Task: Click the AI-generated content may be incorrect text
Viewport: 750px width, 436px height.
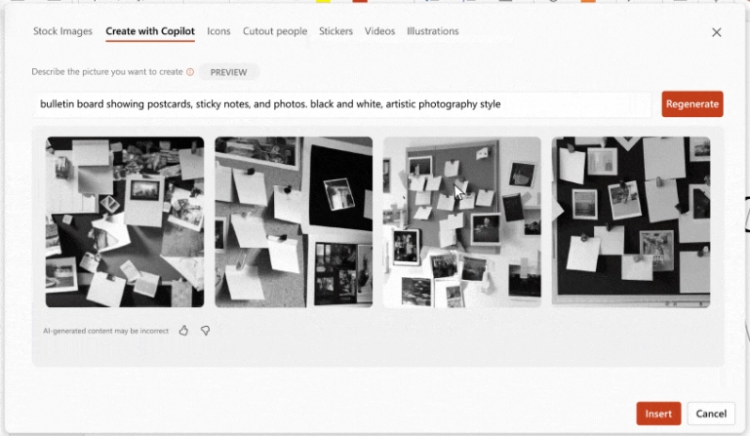Action: [x=105, y=331]
